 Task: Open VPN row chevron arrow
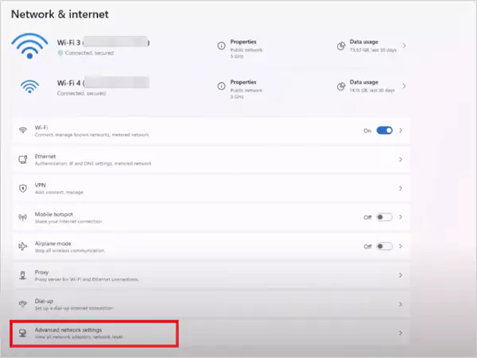click(401, 189)
